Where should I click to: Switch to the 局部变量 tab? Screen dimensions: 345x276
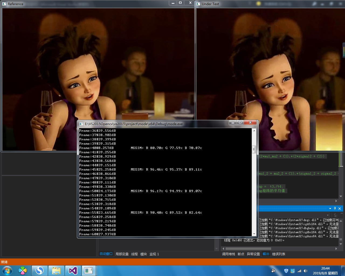122,254
